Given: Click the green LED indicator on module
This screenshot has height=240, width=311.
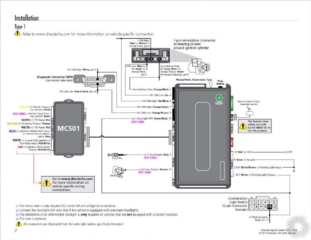Looking at the screenshot, I should click(x=219, y=98).
